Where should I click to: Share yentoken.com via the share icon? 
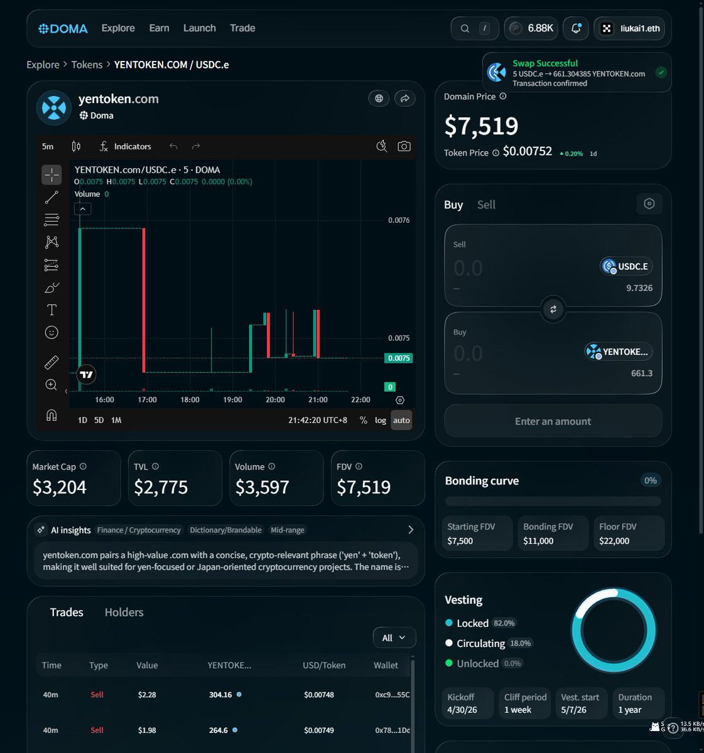pyautogui.click(x=405, y=99)
